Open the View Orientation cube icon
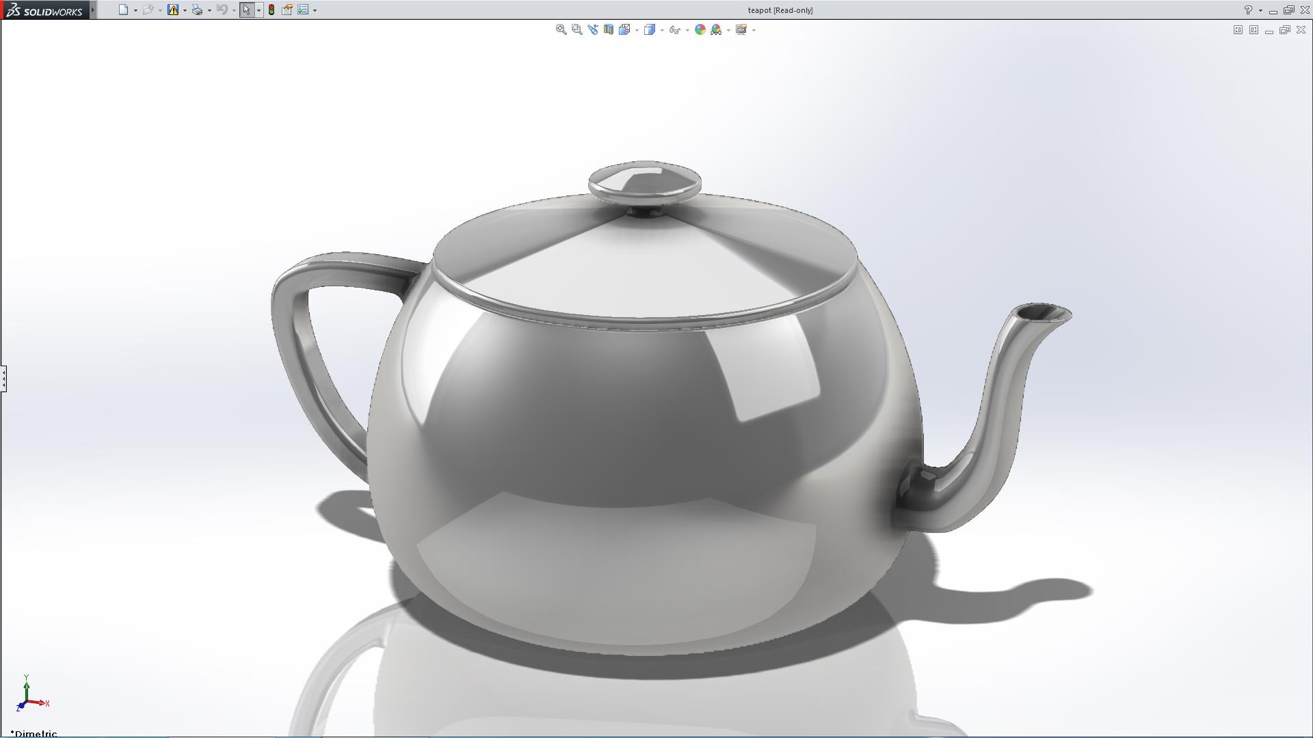Screen dimensions: 1313x738 click(624, 29)
